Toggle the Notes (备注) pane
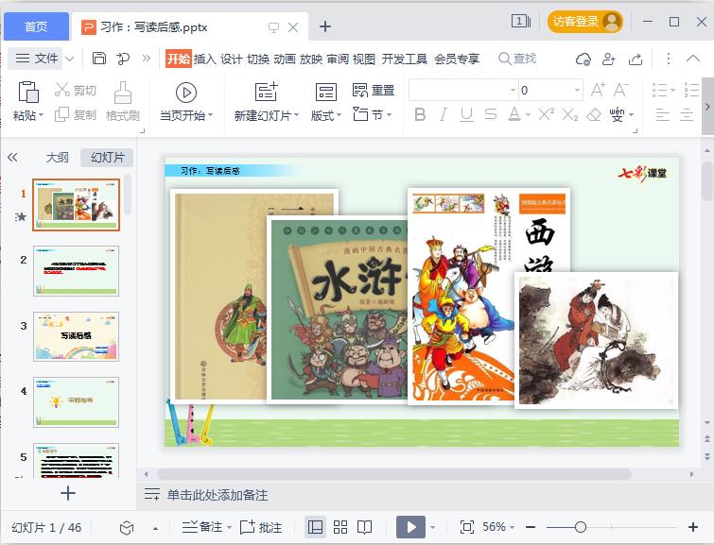Viewport: 714px width, 545px height. tap(202, 527)
